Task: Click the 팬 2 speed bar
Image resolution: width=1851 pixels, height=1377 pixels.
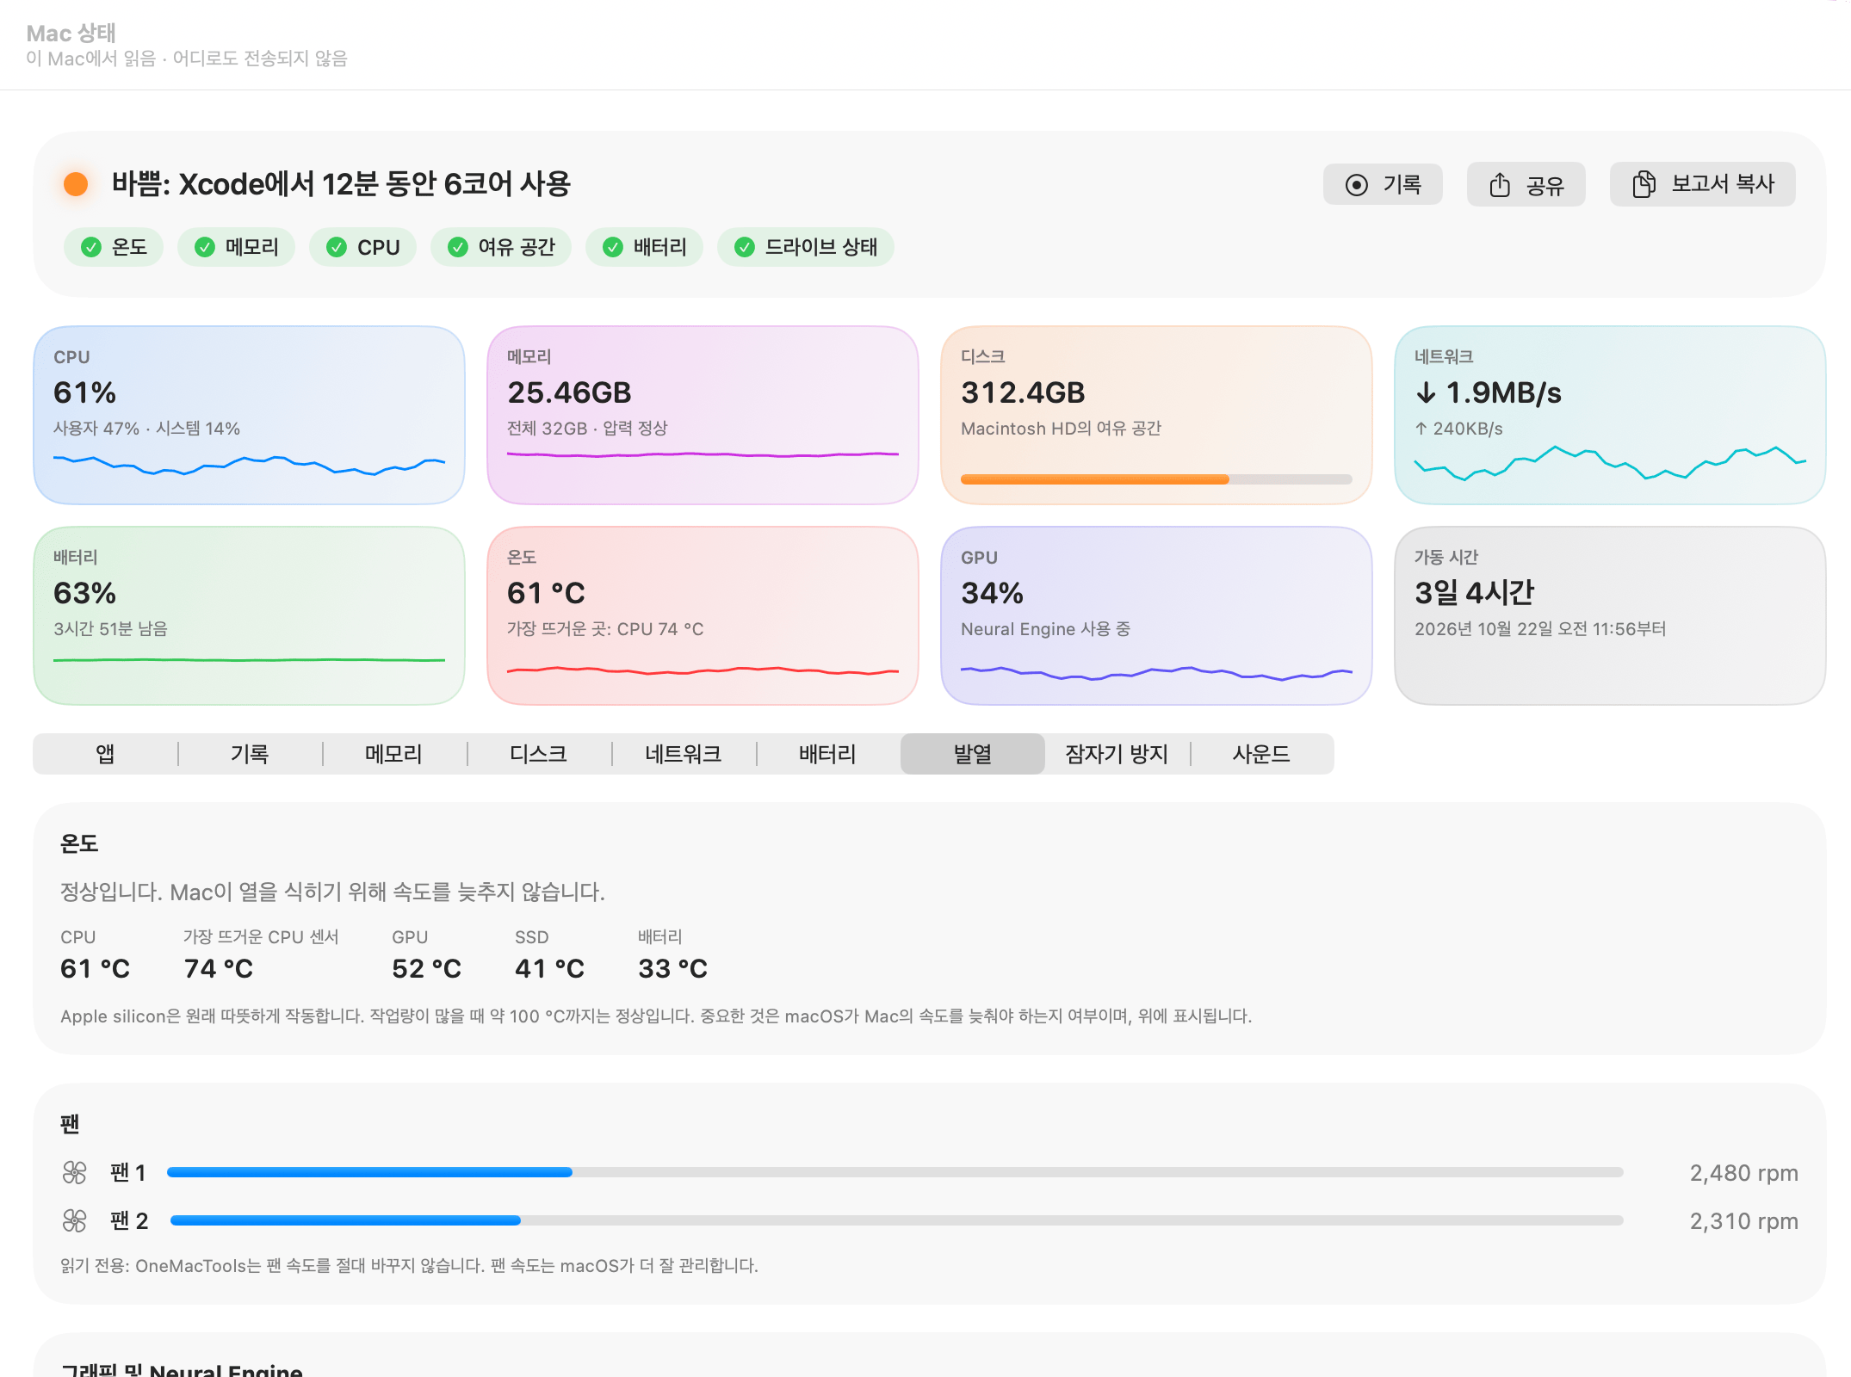Action: coord(897,1220)
